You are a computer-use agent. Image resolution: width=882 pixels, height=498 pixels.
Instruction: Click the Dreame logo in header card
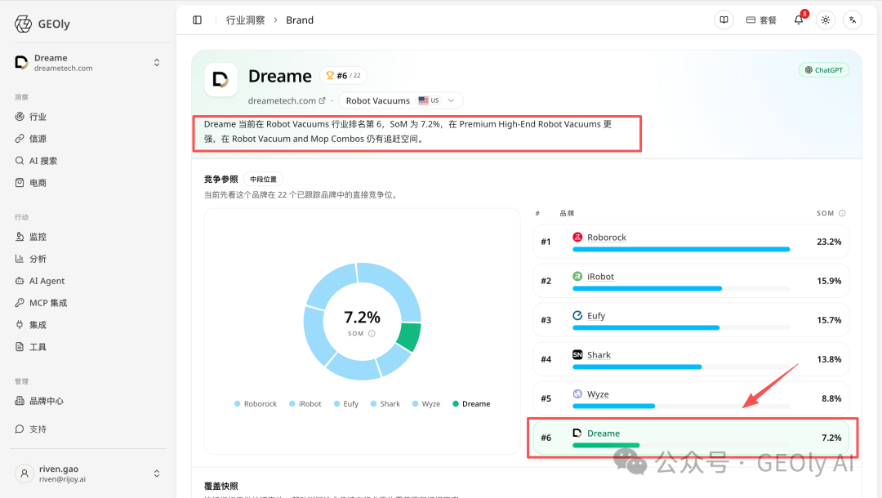pos(220,79)
